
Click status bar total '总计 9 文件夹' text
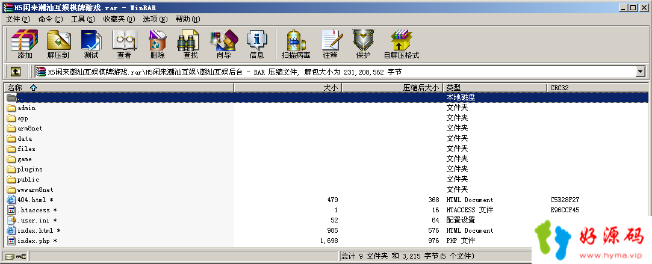click(365, 256)
